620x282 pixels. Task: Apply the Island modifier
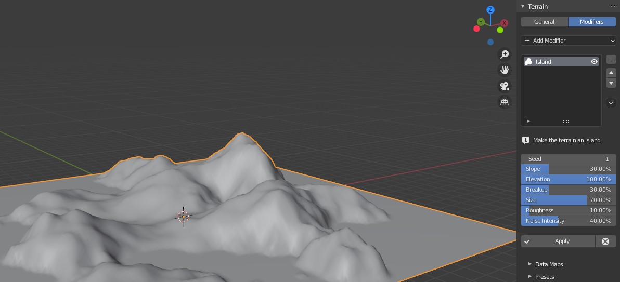(558, 241)
